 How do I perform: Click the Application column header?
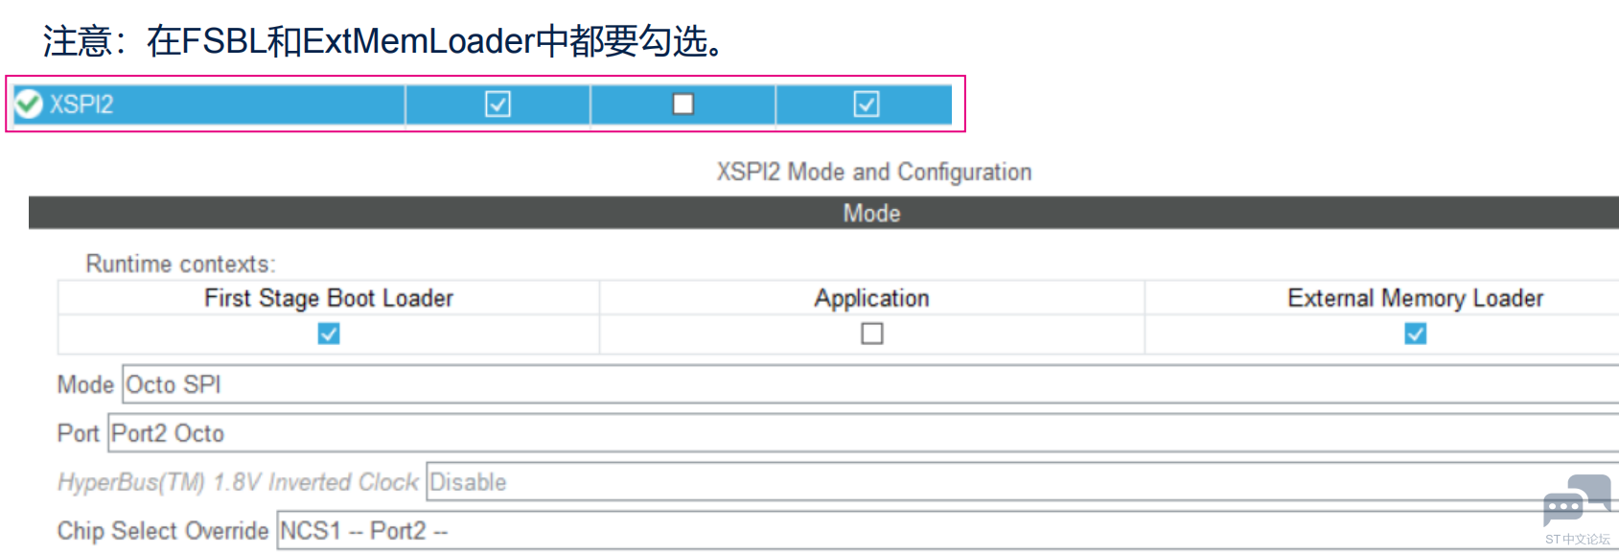click(871, 298)
